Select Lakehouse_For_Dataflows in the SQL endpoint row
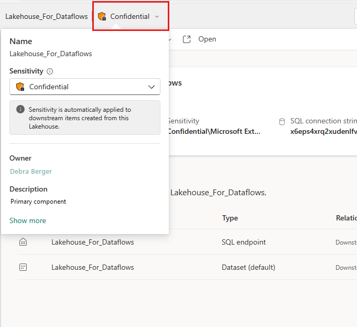Screen dimensions: 357x327 click(92, 242)
